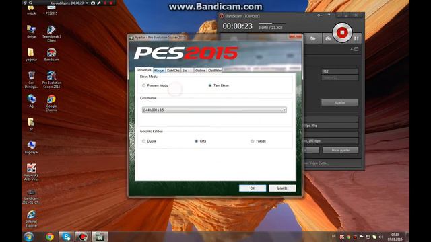This screenshot has height=242, width=431.
Task: Click camera icon in top recording overlay
Action: (93, 3)
